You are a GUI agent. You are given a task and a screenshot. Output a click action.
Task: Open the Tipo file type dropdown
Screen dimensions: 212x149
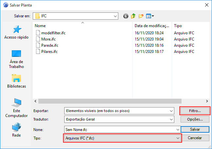[122, 138]
